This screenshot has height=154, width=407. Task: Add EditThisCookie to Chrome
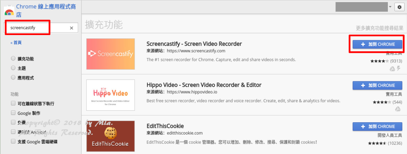pos(377,126)
